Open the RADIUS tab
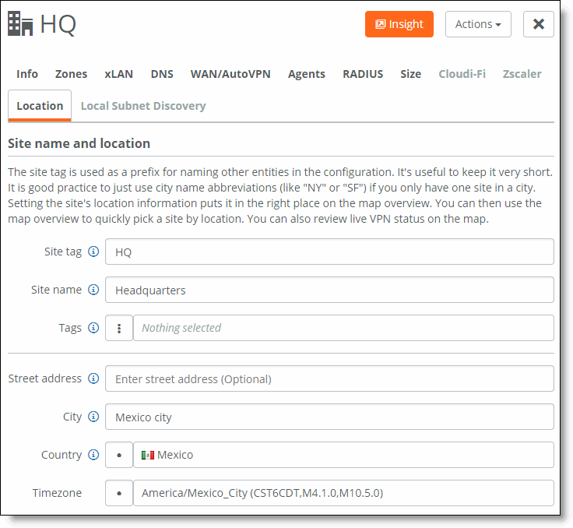The height and width of the screenshot is (528, 573). pos(363,74)
